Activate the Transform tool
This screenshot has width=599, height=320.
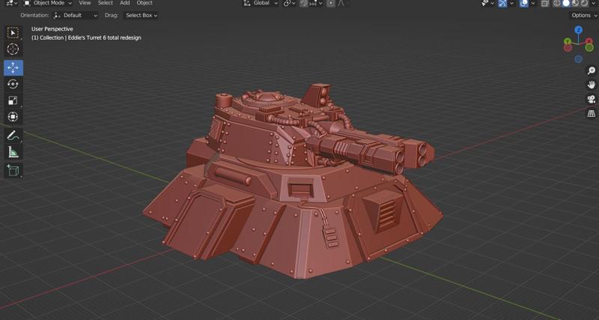(x=13, y=117)
